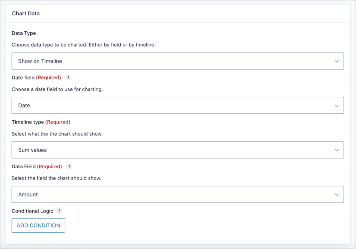Screen dimensions: 356x249
Task: Open the Date field dropdown
Action: (x=178, y=105)
